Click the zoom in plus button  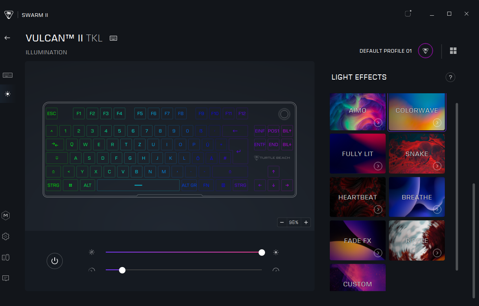[x=306, y=222]
